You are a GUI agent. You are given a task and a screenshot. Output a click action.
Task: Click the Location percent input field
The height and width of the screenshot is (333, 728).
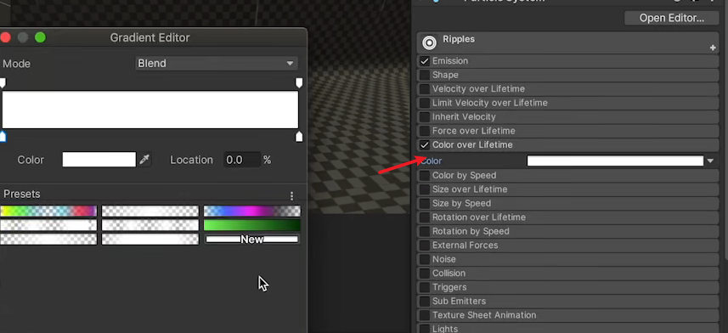pyautogui.click(x=242, y=160)
